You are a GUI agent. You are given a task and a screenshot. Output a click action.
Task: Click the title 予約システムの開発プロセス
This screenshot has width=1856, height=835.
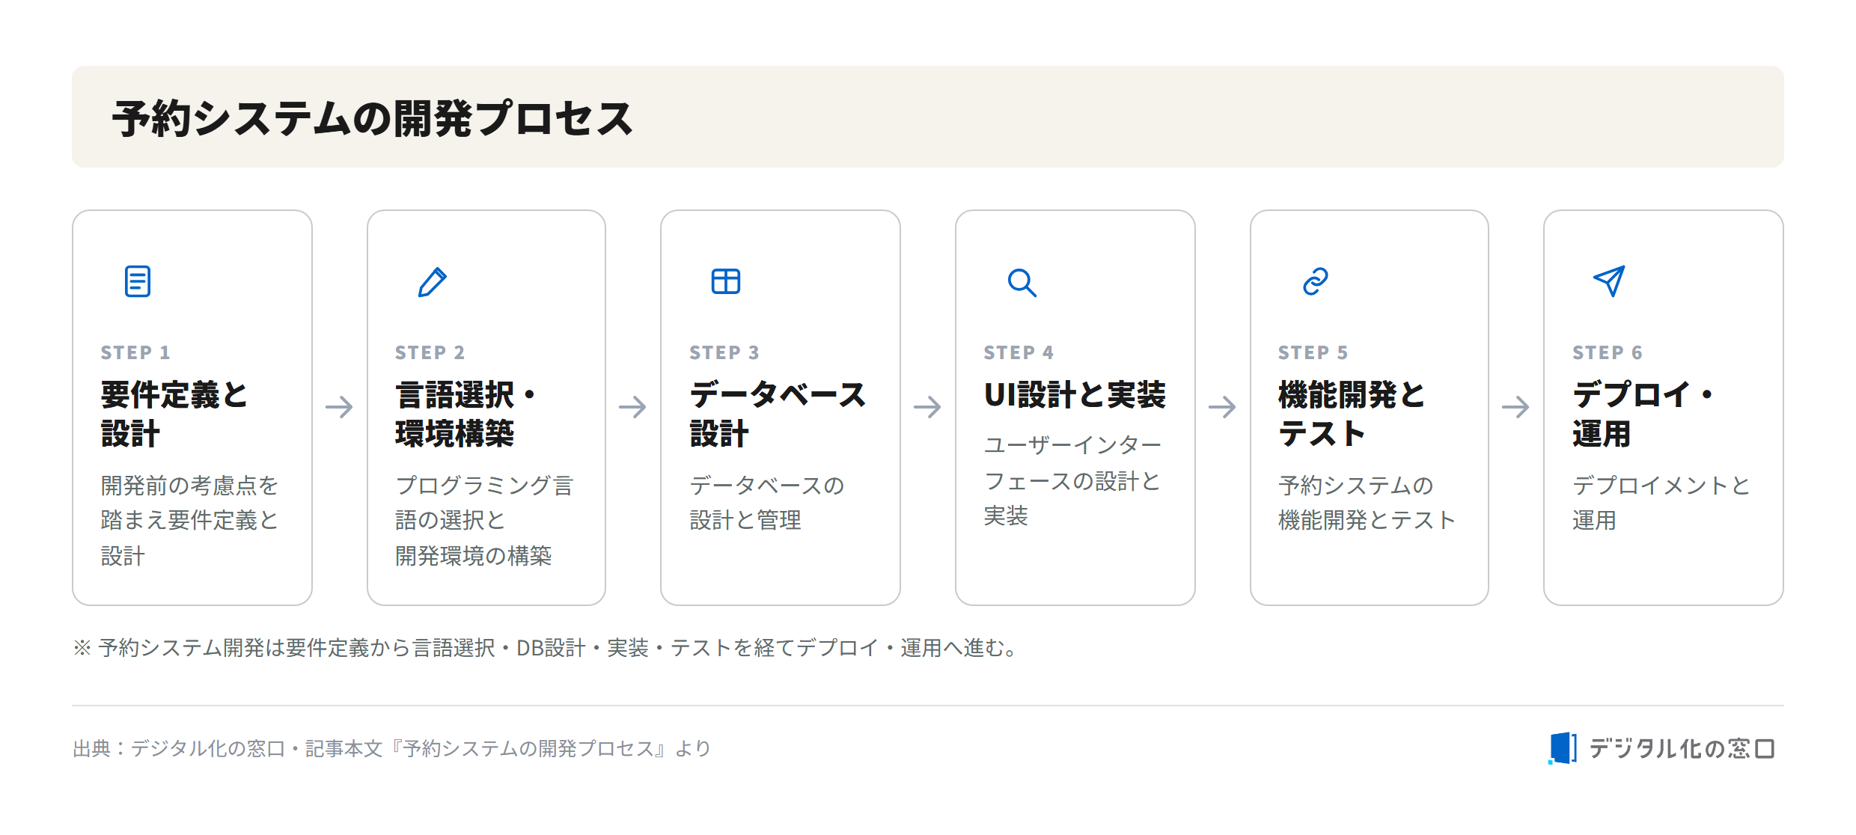pos(373,118)
